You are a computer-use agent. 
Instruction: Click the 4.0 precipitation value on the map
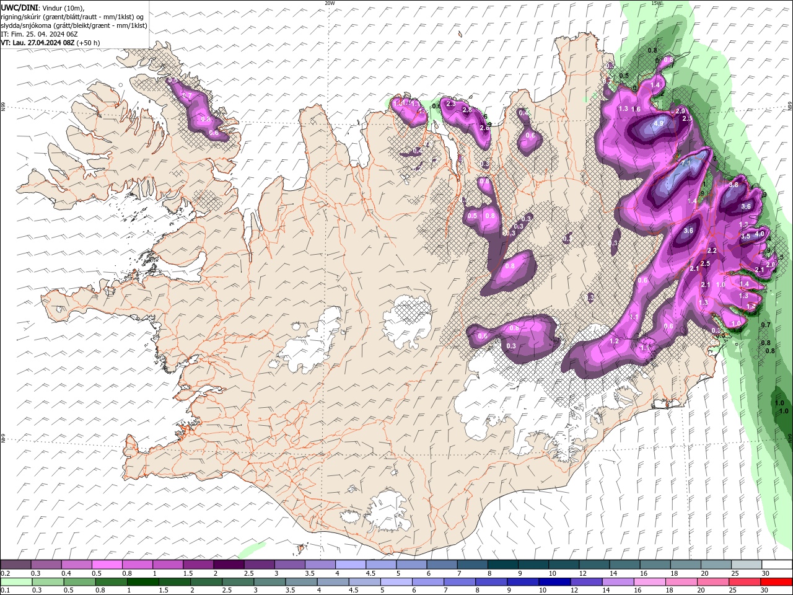760,234
